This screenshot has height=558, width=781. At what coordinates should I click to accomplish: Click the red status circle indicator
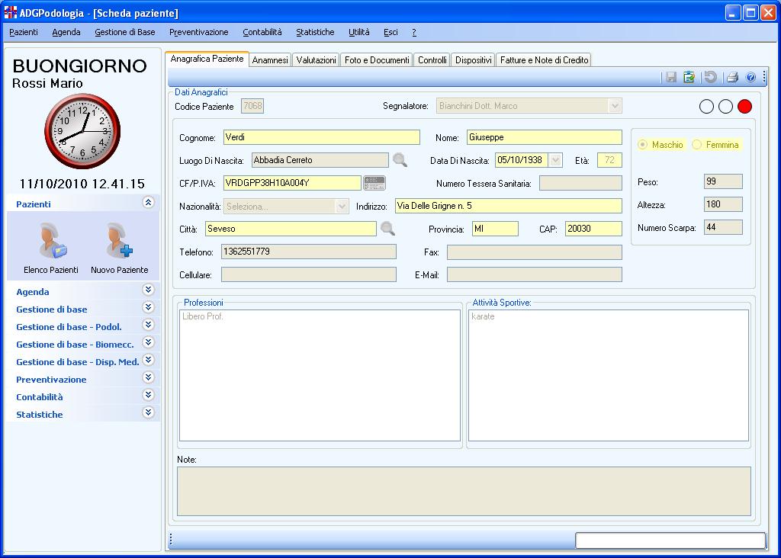744,107
